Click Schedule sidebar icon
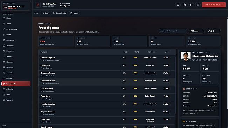This screenshot has height=128, width=228. pos(4,45)
